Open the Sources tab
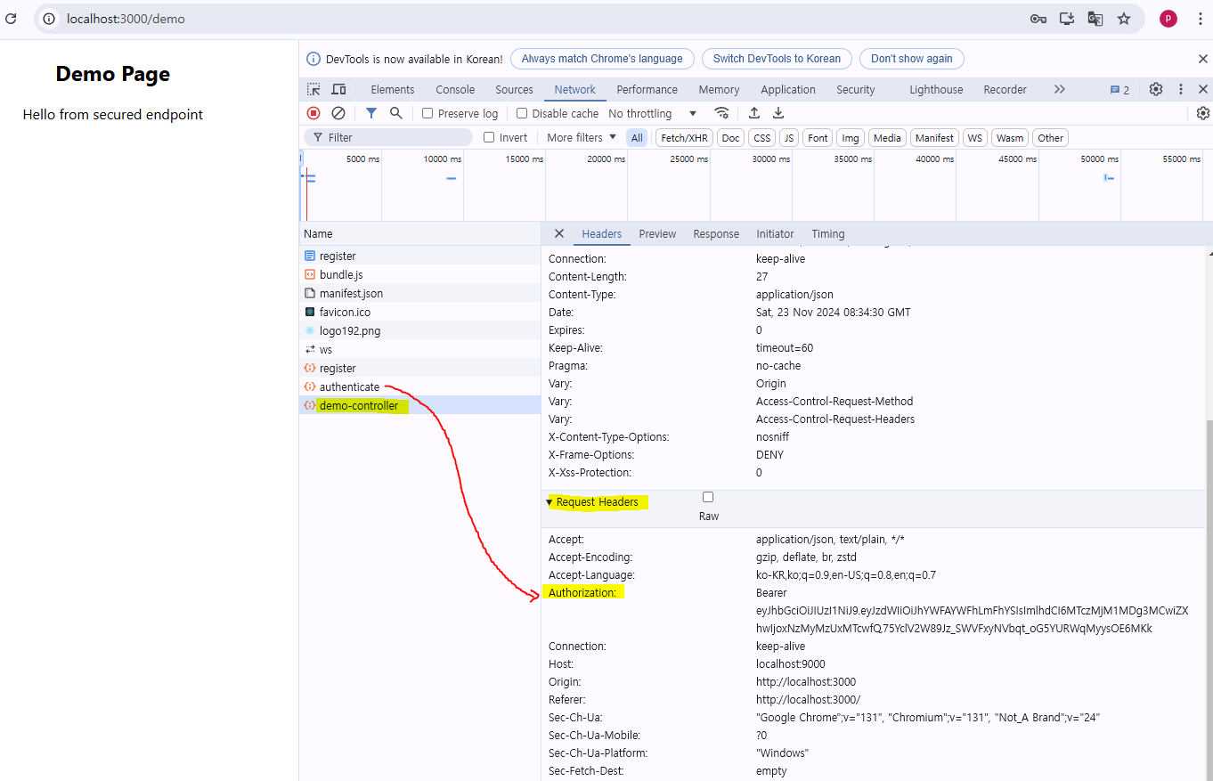1213x781 pixels. (x=515, y=89)
